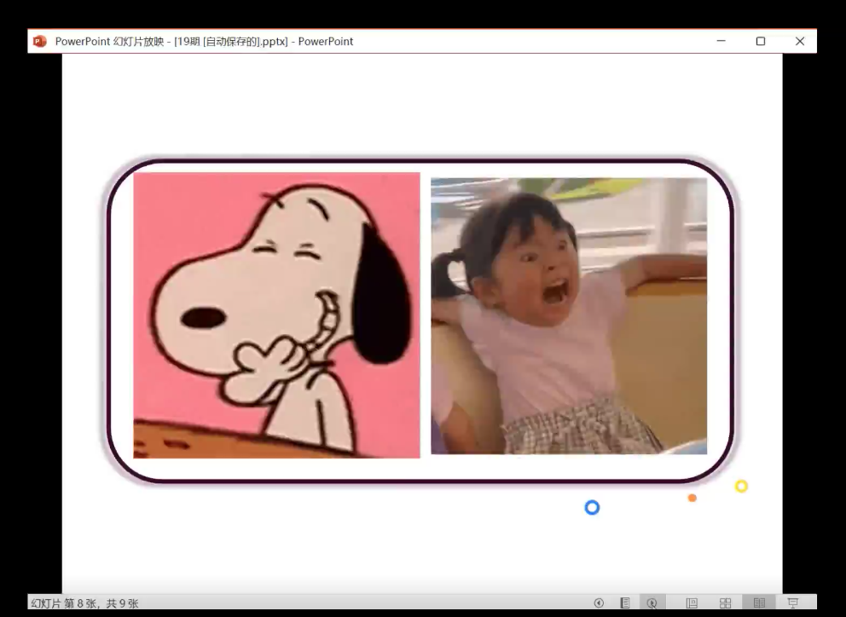Open the reading view menu icon
The height and width of the screenshot is (617, 846).
tap(625, 603)
